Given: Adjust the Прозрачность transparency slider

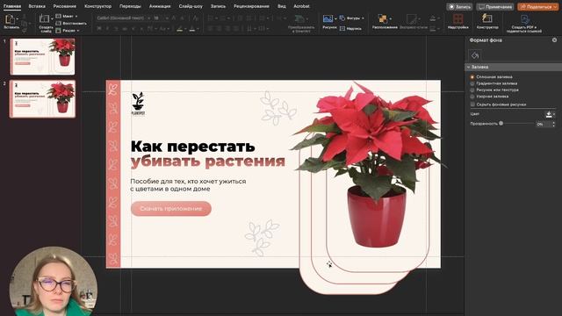Looking at the screenshot, I should pyautogui.click(x=501, y=123).
